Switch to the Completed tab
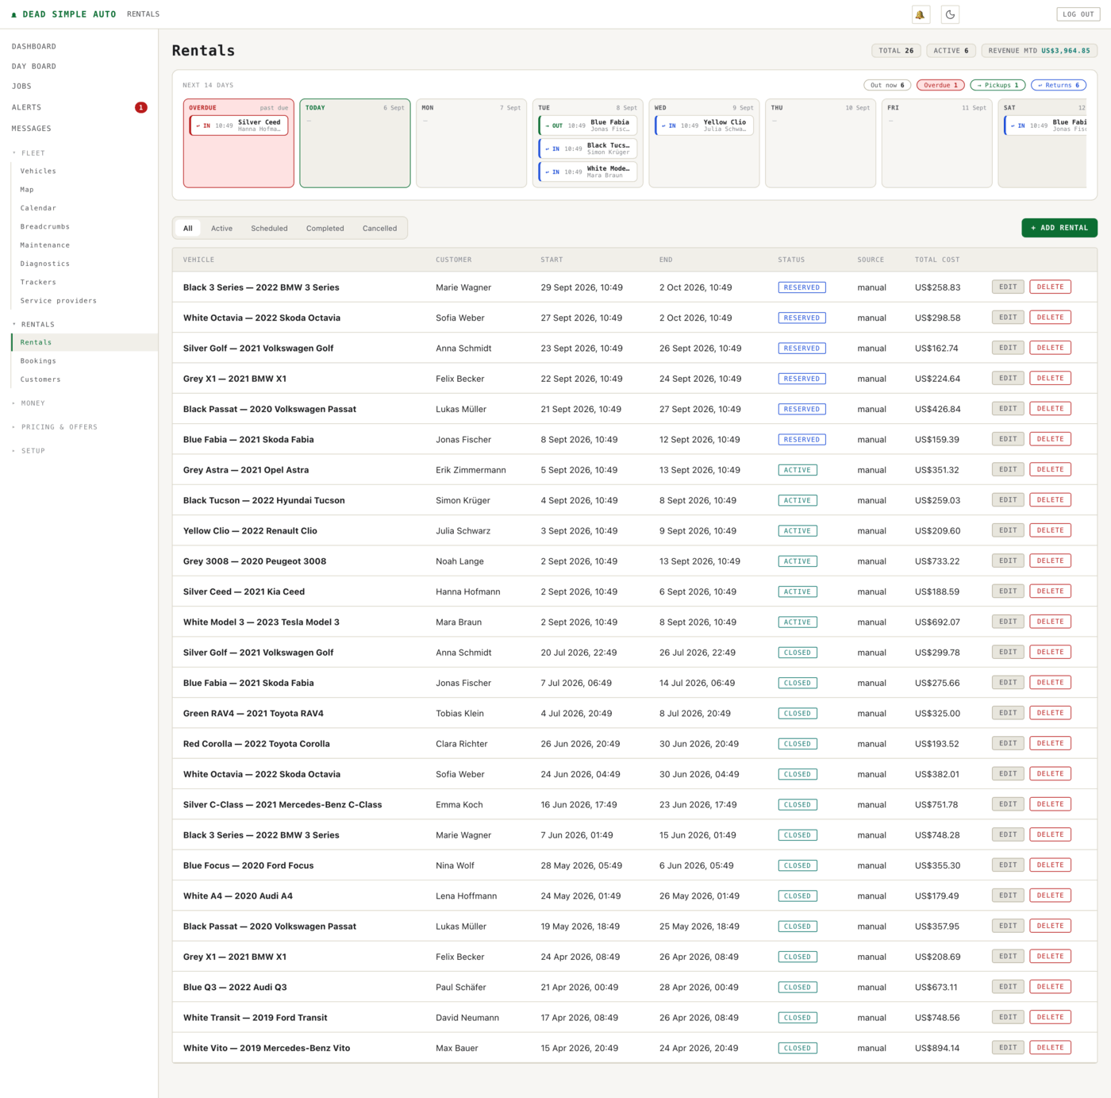 pyautogui.click(x=325, y=229)
